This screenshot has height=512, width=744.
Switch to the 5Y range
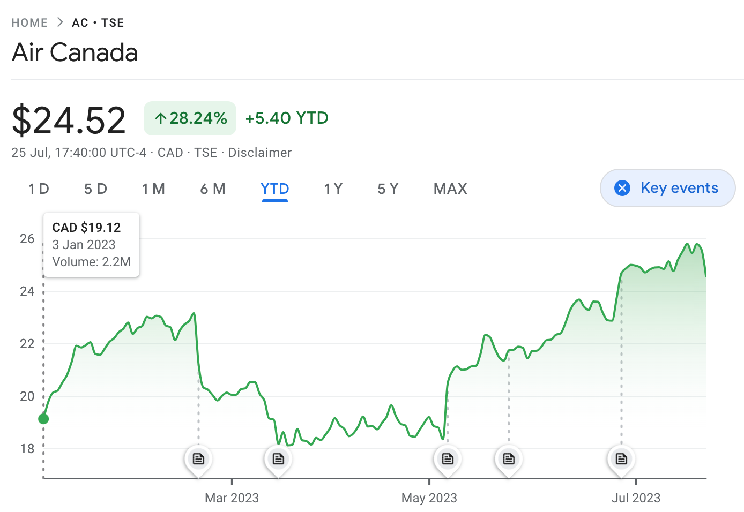(388, 189)
